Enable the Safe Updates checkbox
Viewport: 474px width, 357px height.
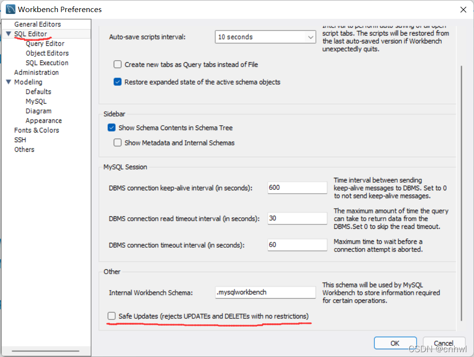point(111,316)
